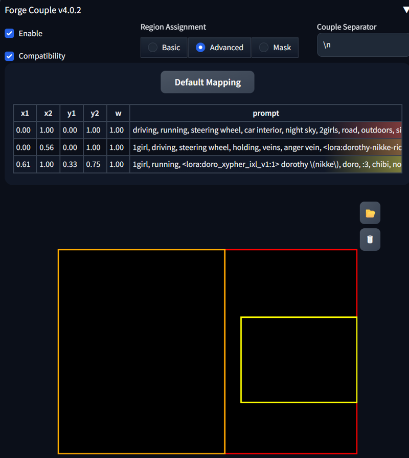Select the Advanced region assignment option
This screenshot has height=458, width=409.
click(219, 47)
